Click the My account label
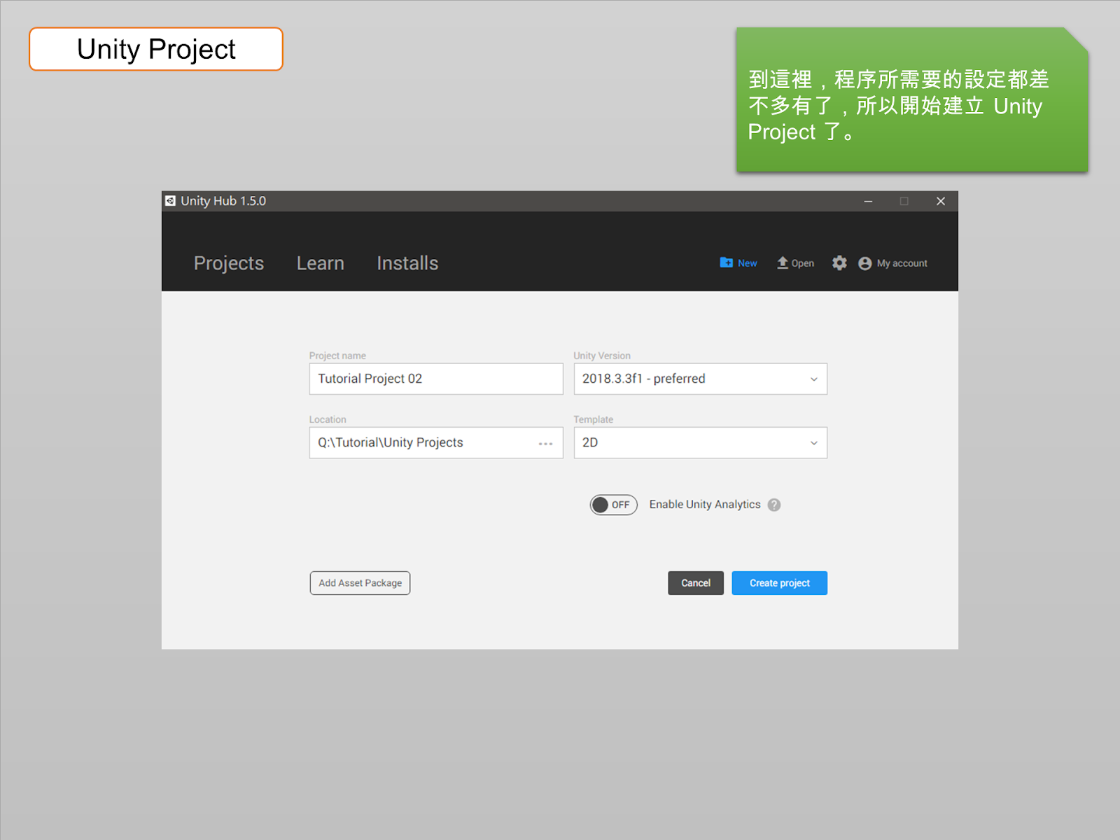This screenshot has height=840, width=1120. click(x=902, y=263)
